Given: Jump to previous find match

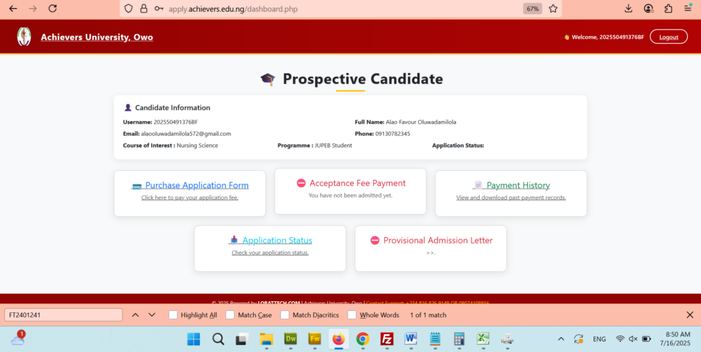Looking at the screenshot, I should coord(136,315).
